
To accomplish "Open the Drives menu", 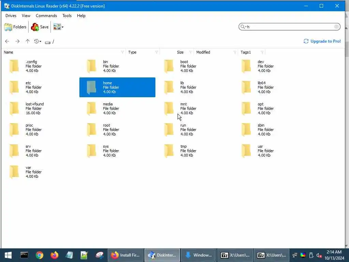I will click(x=11, y=16).
